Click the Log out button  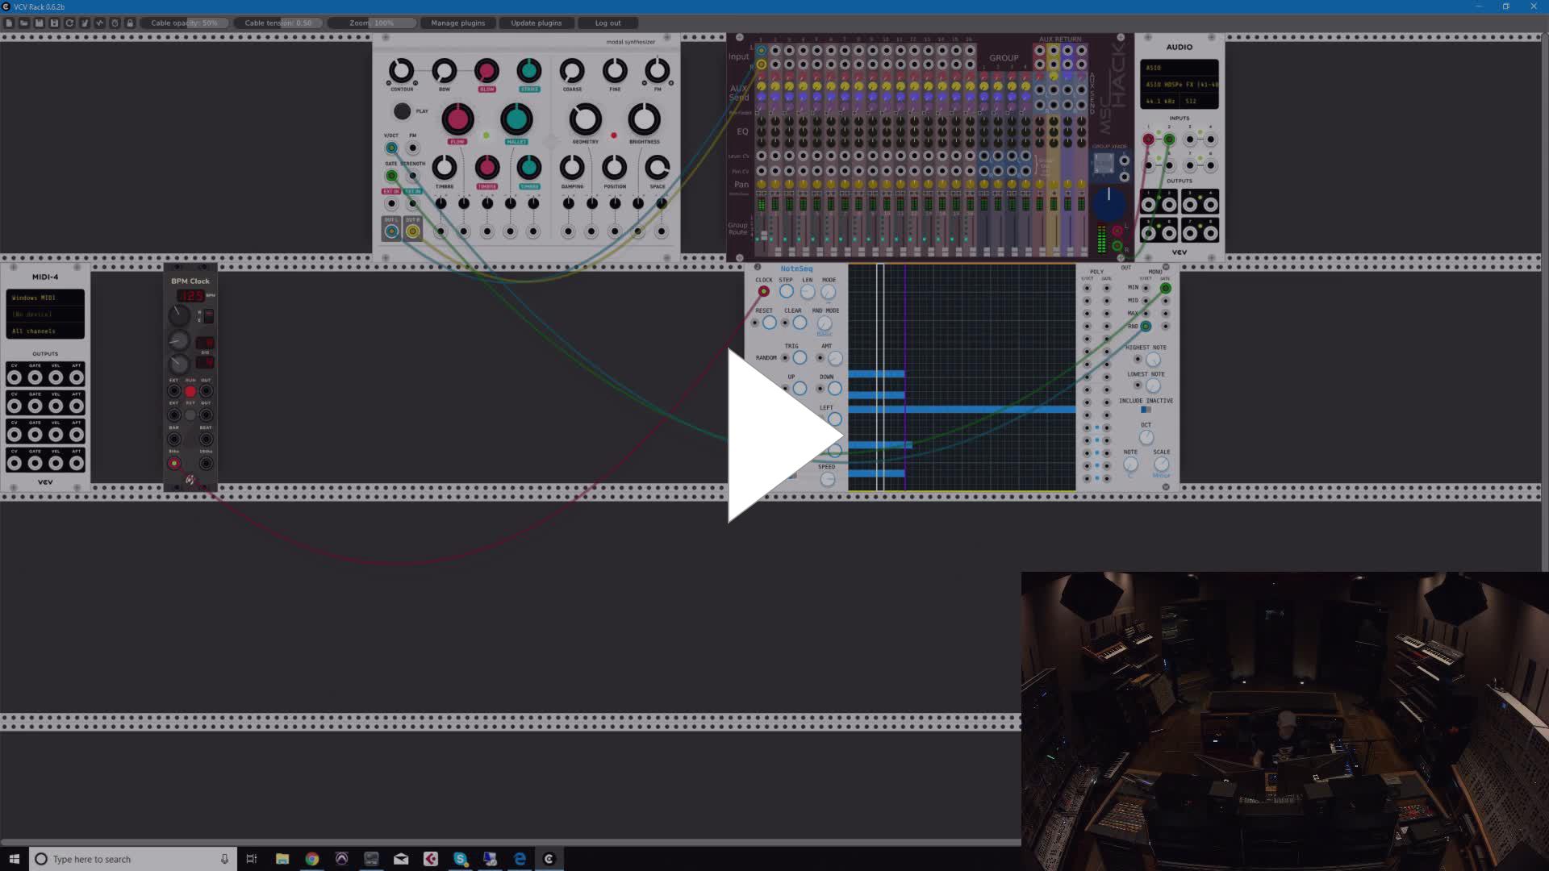pos(607,23)
